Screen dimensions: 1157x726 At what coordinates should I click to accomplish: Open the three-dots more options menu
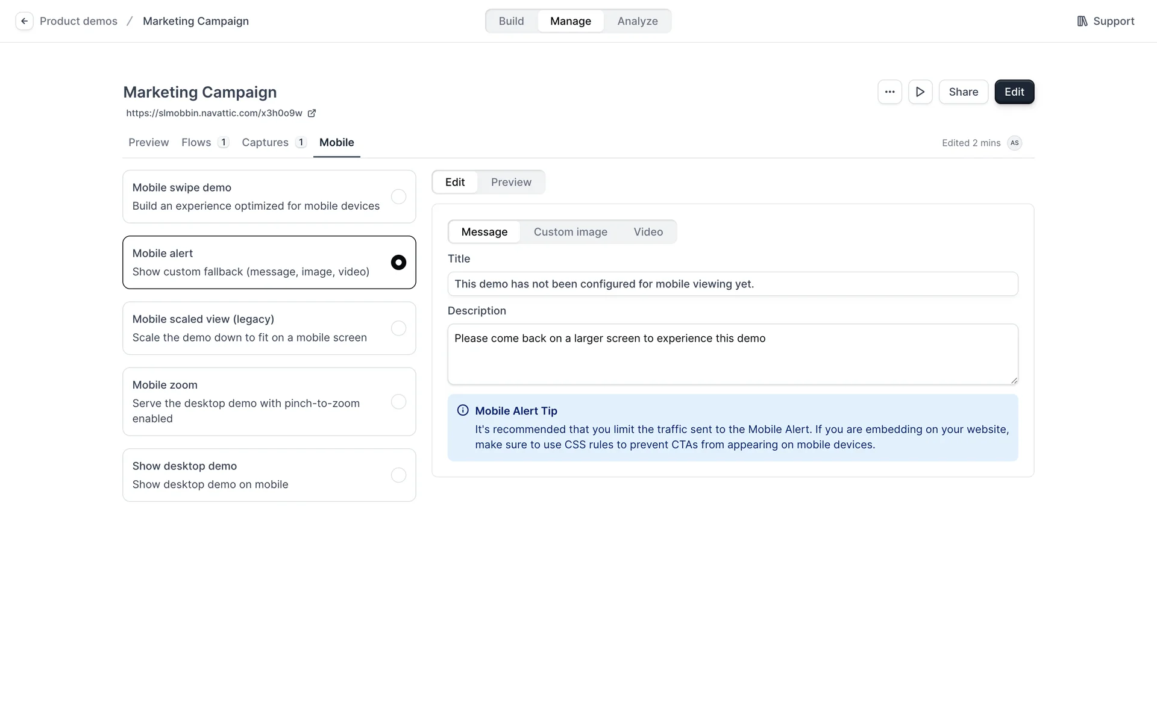889,92
